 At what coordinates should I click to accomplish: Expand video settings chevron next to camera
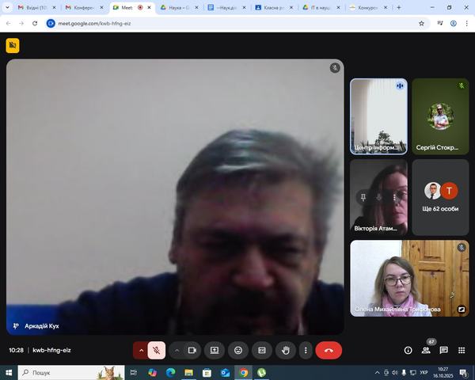pyautogui.click(x=177, y=350)
